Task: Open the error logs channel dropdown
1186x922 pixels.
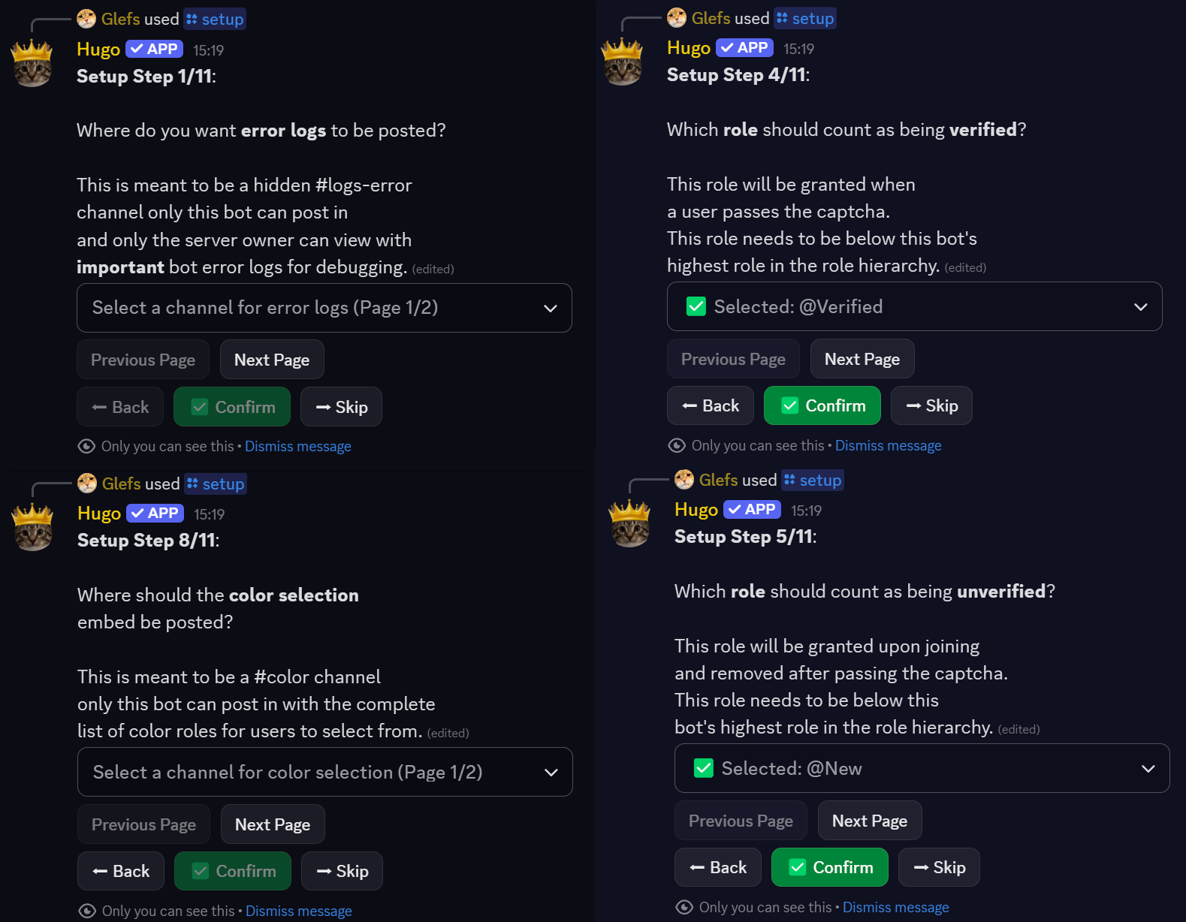Action: click(324, 308)
